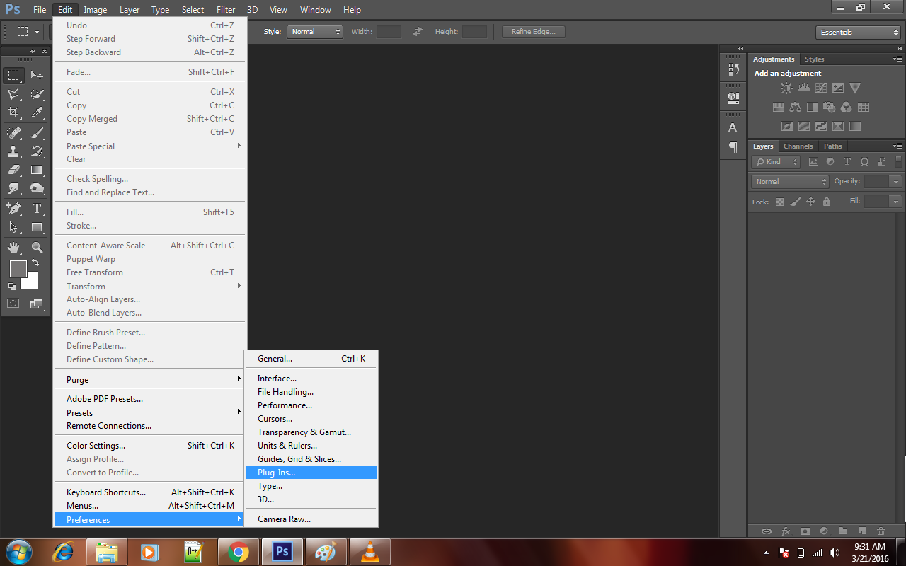Choose Plug-Ins... from Preferences submenu
Screen dimensions: 906x566
point(311,473)
